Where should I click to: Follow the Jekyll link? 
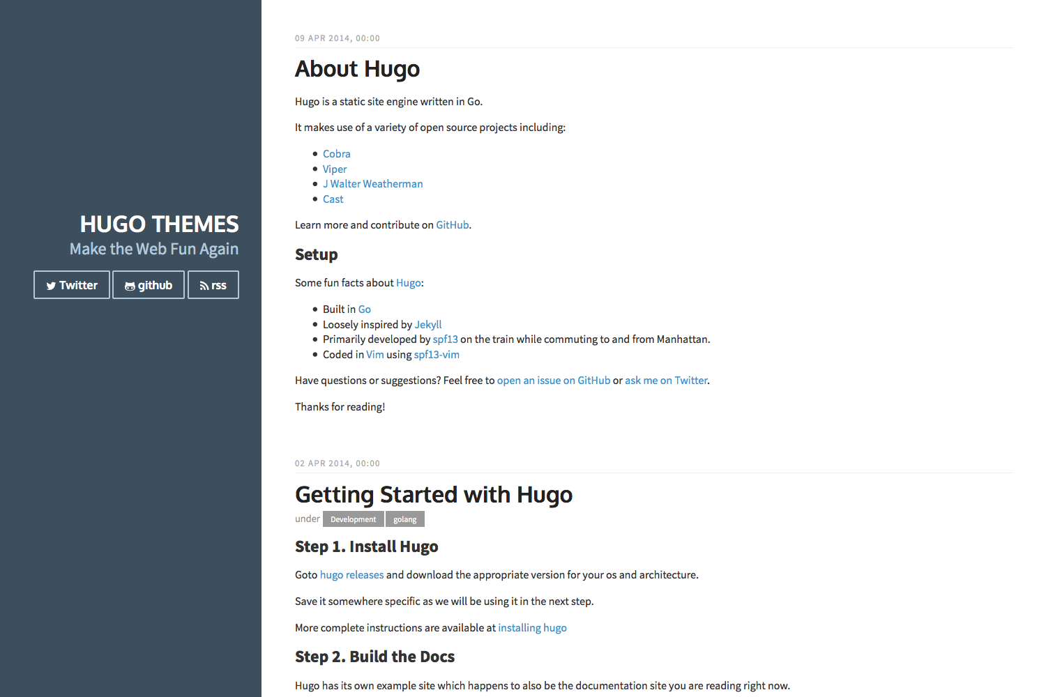[428, 325]
